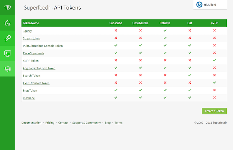Screen dimensions: 233x150
Task: Click mashape's XMPP red cross
Action: tap(214, 97)
